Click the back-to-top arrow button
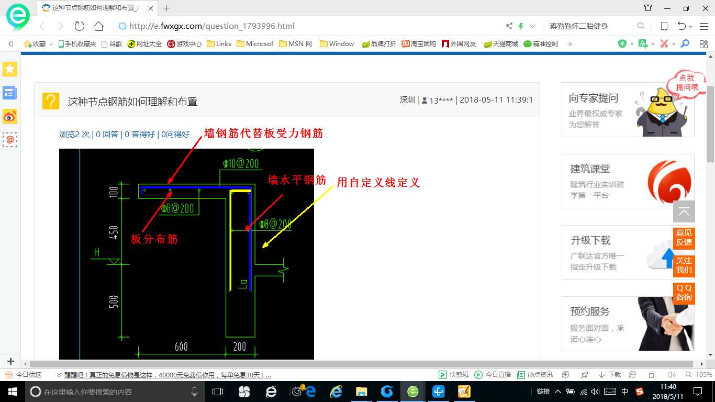715x402 pixels. tap(684, 211)
